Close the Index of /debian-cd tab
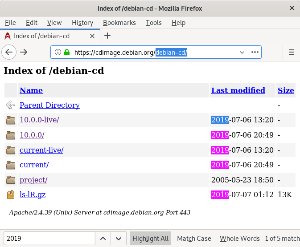This screenshot has height=247, width=300. coord(92,36)
